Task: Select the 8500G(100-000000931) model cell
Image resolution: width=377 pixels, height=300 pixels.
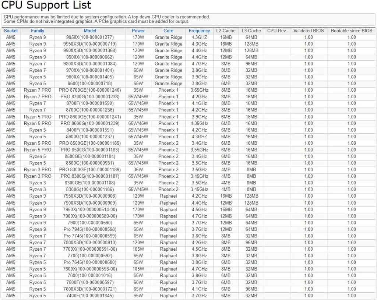Action: [x=90, y=163]
